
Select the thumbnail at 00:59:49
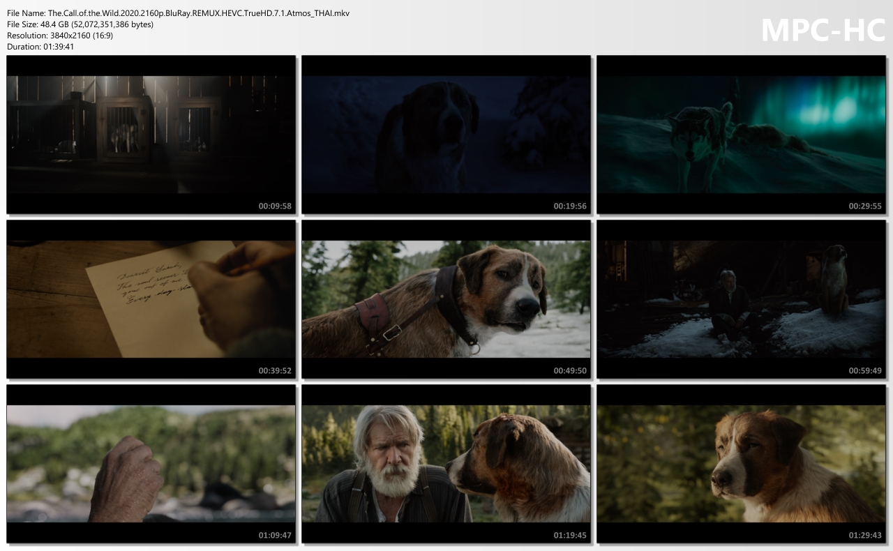pyautogui.click(x=741, y=299)
